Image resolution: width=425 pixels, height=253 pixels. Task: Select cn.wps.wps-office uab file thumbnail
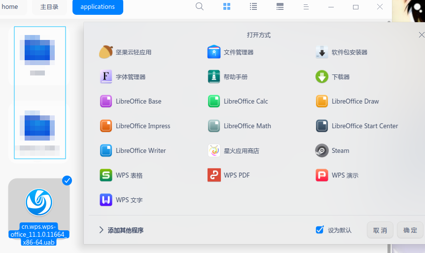tap(39, 202)
